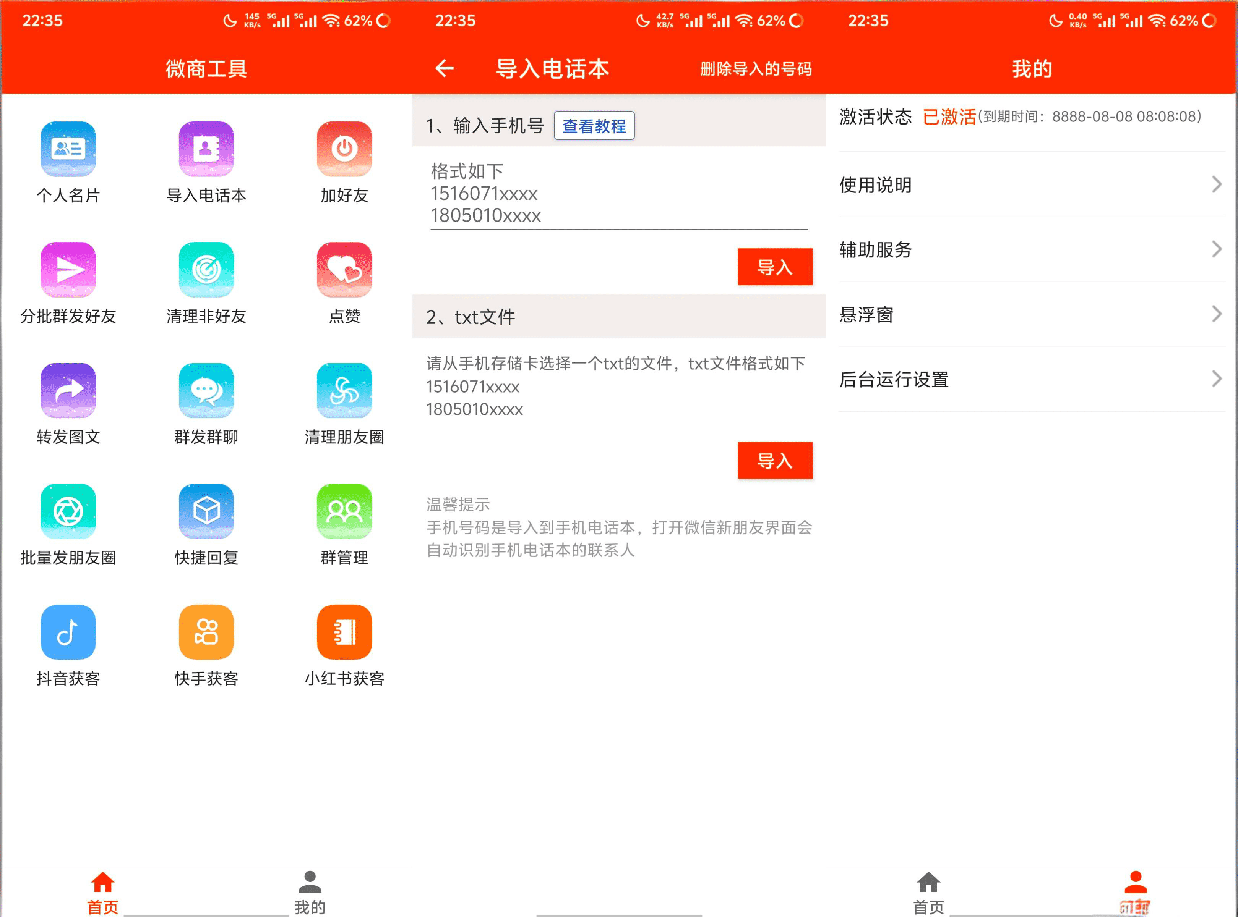The width and height of the screenshot is (1238, 917).
Task: Click 查看教程 tutorial button
Action: (594, 126)
